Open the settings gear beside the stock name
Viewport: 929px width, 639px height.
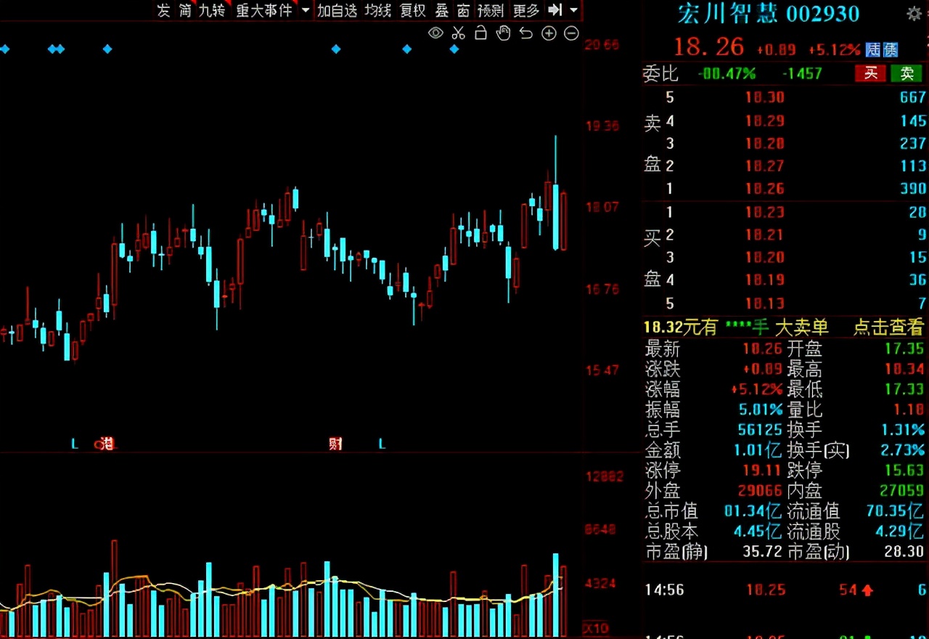pyautogui.click(x=913, y=13)
